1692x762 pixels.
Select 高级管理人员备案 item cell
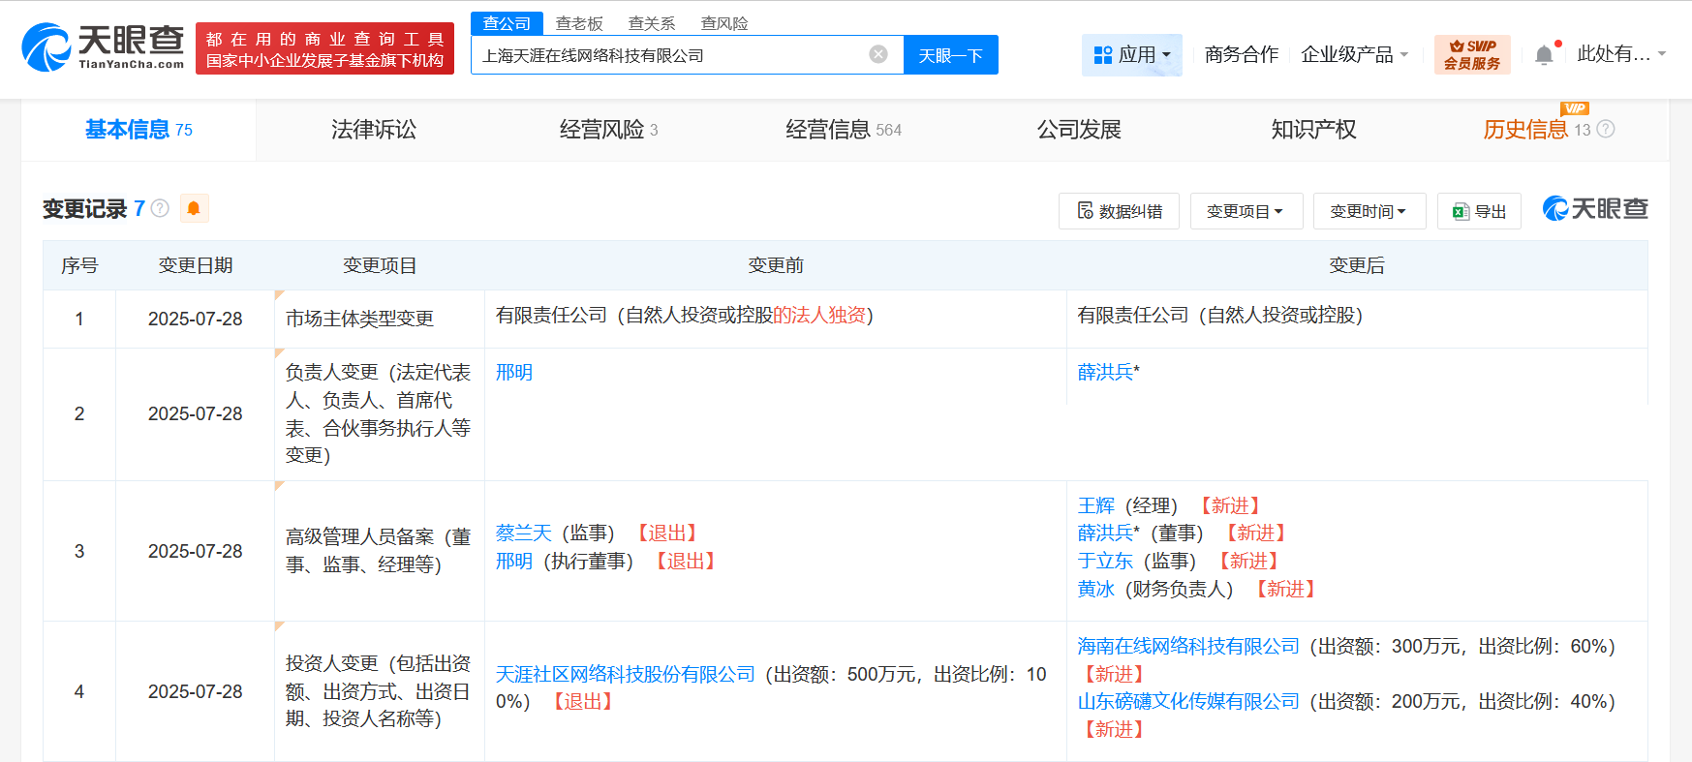(x=379, y=551)
